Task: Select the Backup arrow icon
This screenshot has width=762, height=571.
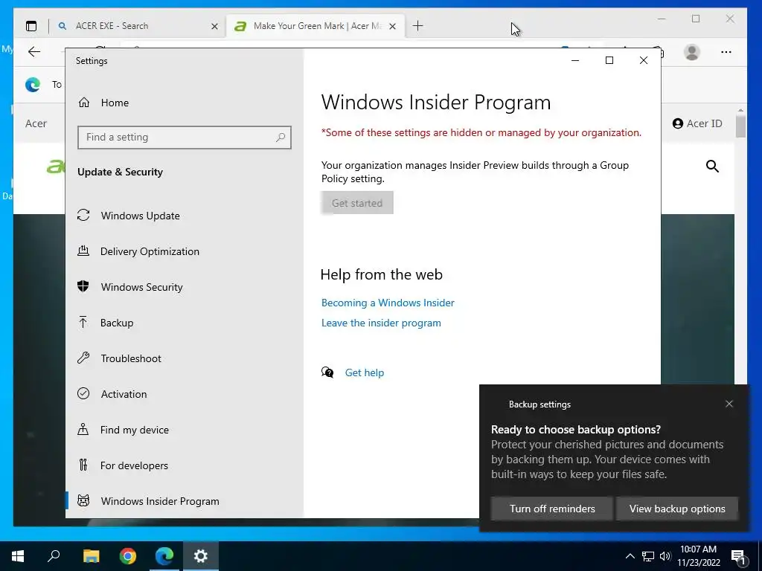Action: pyautogui.click(x=83, y=323)
